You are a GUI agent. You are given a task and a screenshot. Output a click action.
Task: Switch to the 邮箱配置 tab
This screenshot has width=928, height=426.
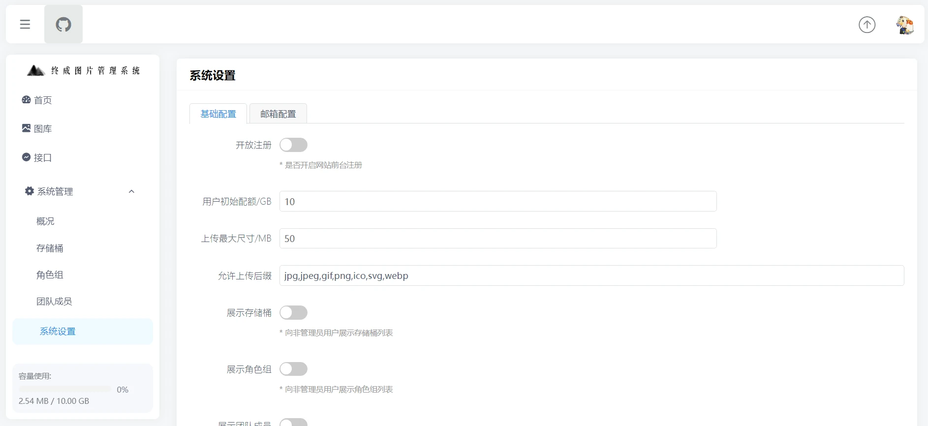(278, 114)
